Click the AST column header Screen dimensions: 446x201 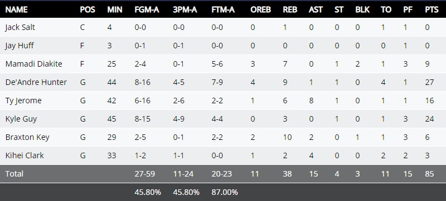coord(316,9)
